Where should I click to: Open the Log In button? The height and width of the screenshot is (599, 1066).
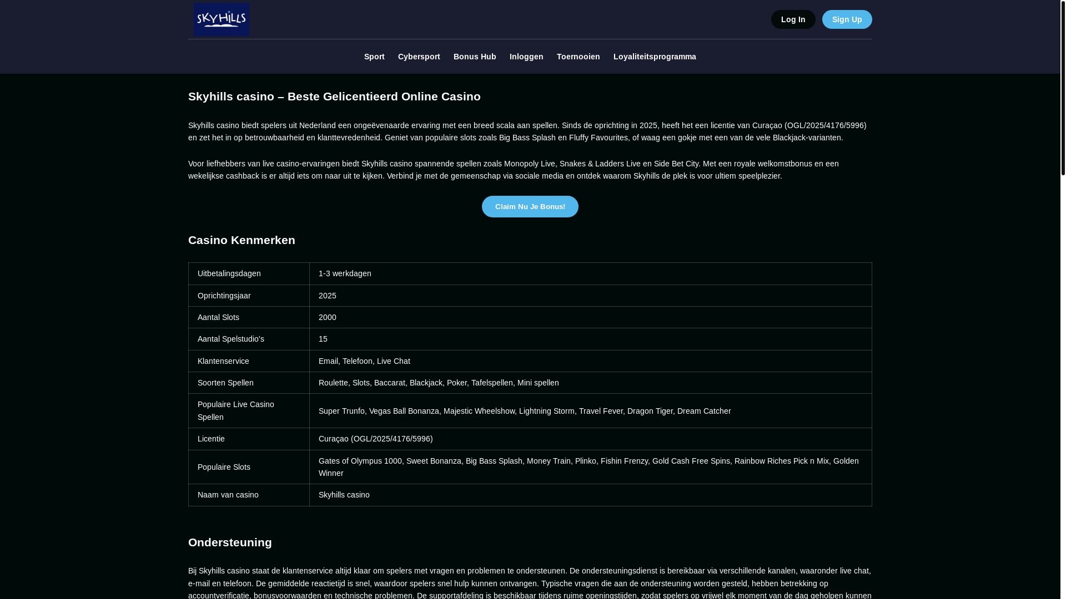[793, 19]
